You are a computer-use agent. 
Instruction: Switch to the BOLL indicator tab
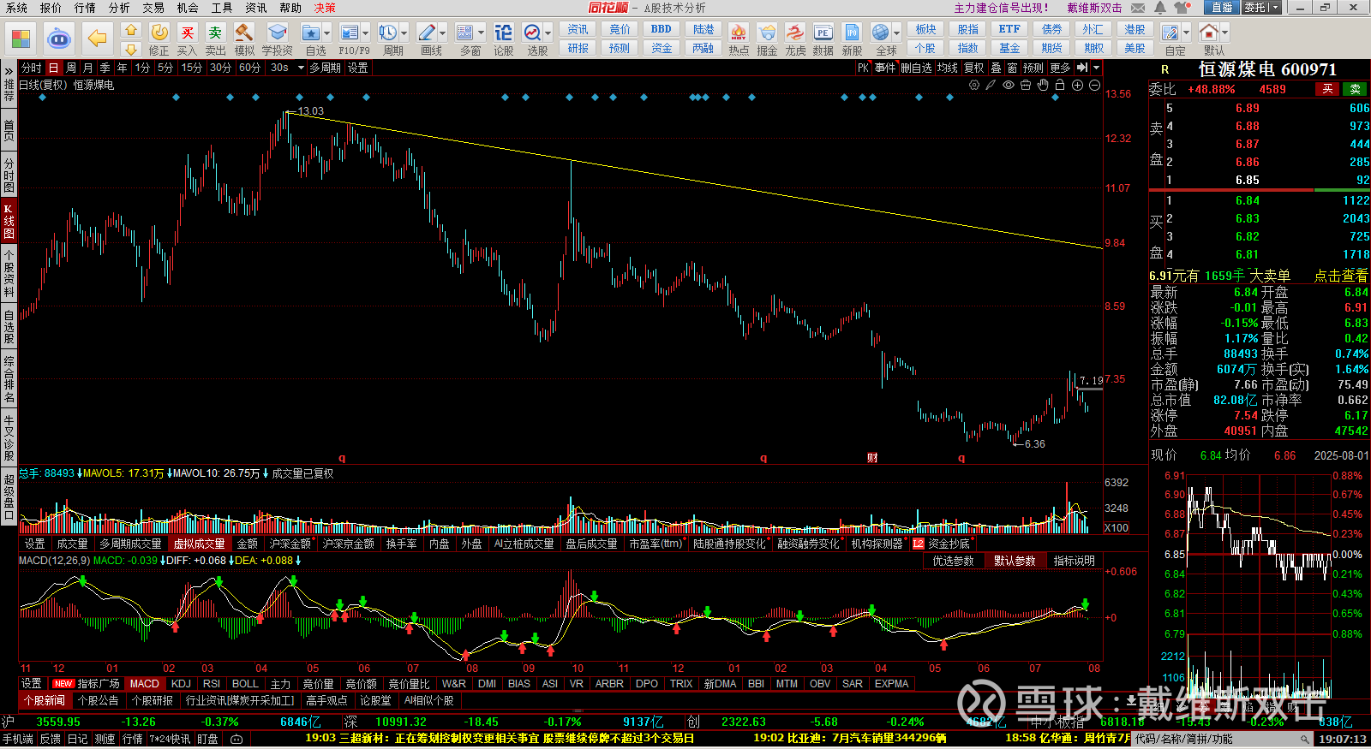click(245, 684)
